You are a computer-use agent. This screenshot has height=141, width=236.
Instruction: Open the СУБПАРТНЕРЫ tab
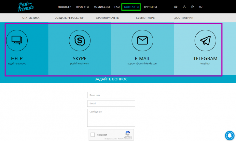pos(146,18)
